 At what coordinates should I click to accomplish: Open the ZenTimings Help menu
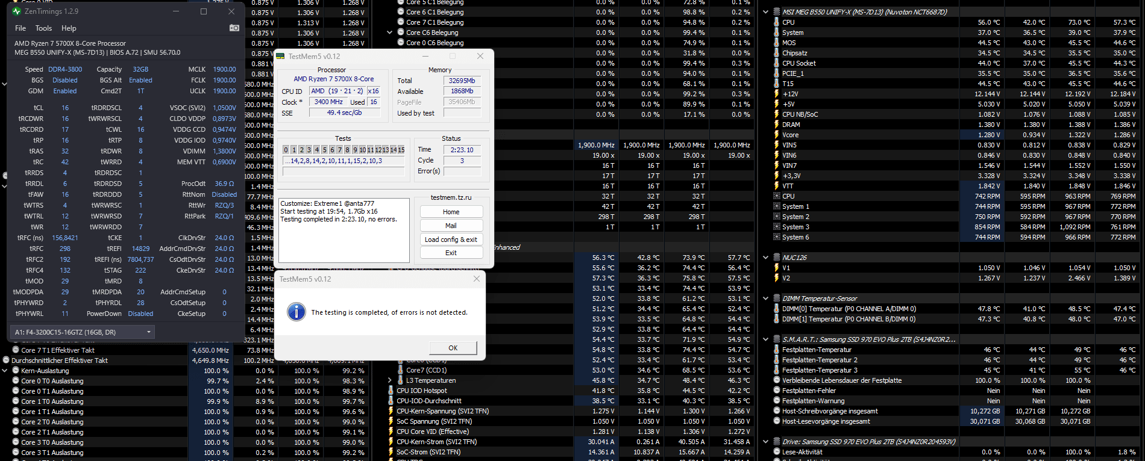[69, 28]
